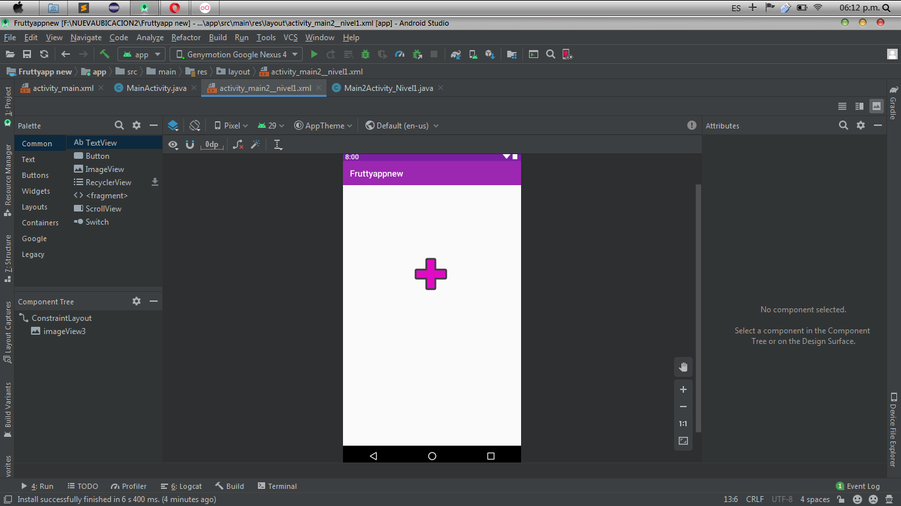This screenshot has height=506, width=901.
Task: Search Attributes with magnifier icon
Action: (x=844, y=125)
